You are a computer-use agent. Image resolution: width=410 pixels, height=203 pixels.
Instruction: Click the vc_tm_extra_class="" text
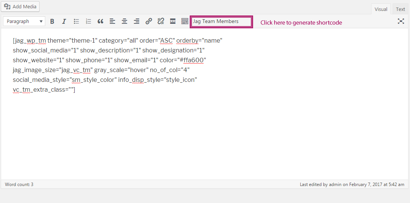(x=44, y=90)
